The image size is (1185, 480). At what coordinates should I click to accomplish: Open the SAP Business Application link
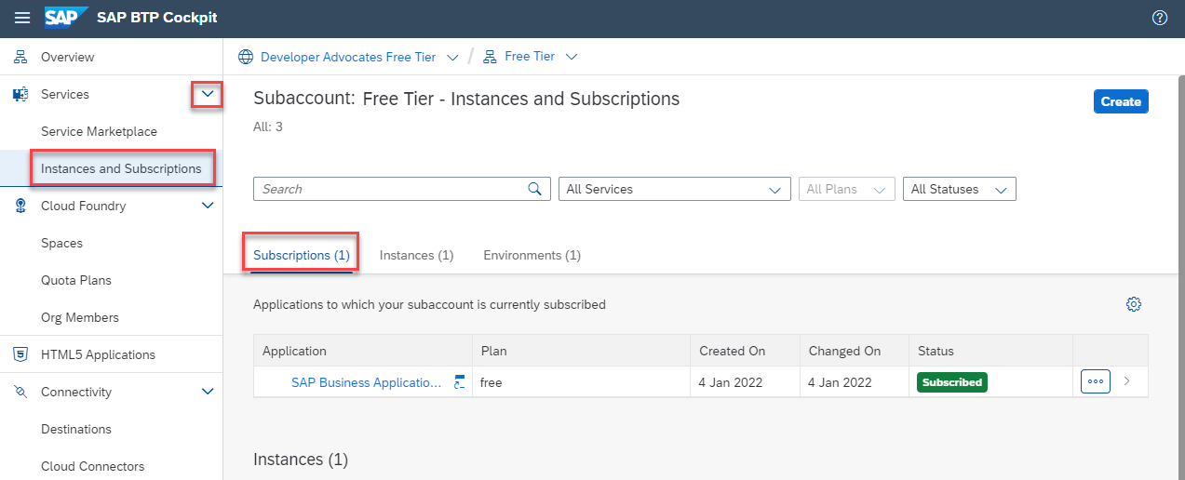(x=367, y=382)
